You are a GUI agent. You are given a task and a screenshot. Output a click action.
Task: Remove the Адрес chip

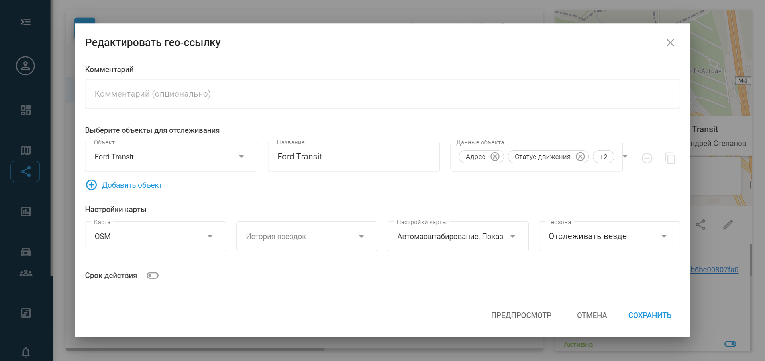[495, 157]
